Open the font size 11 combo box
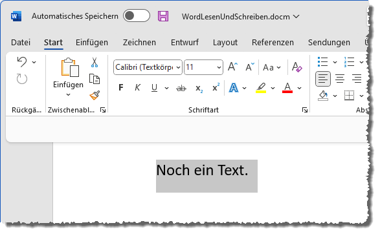The width and height of the screenshot is (380, 234). [x=203, y=67]
